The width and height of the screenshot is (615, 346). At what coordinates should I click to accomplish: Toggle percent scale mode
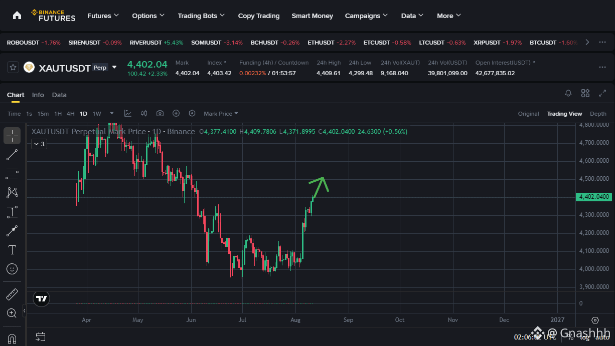[571, 337]
